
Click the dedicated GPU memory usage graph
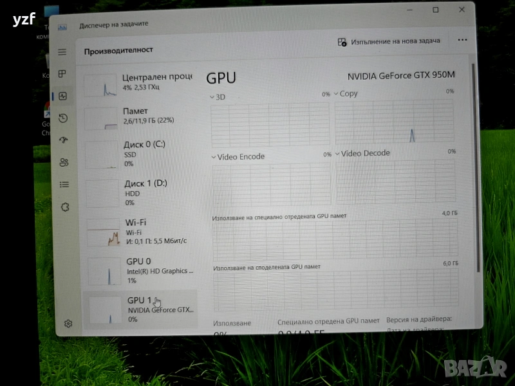click(x=335, y=239)
